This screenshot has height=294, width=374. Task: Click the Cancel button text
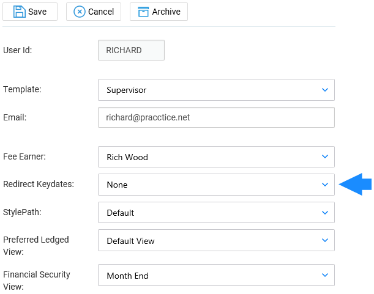101,12
